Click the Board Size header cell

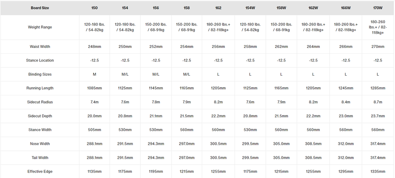tap(40, 8)
